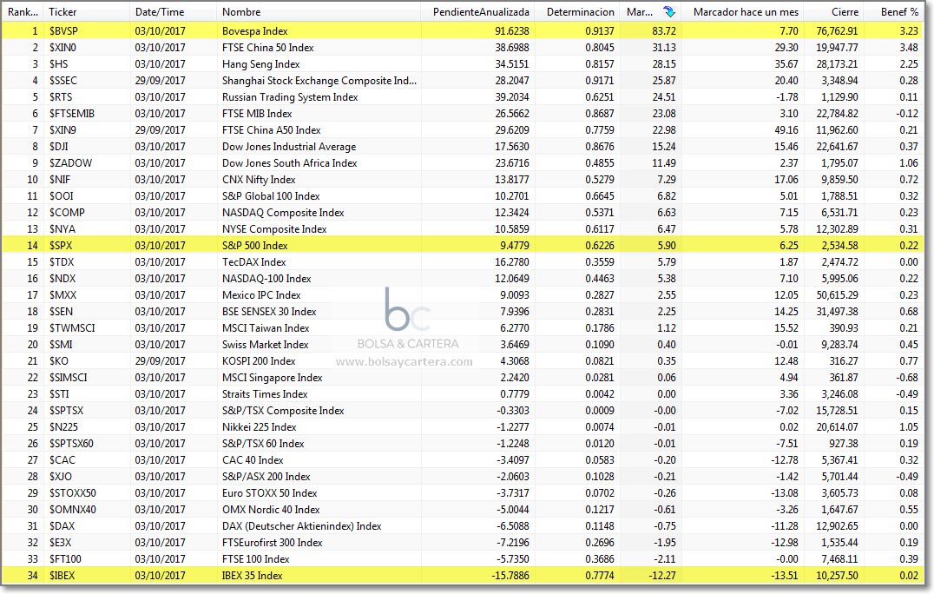Click 'S&P Global 100 Index' name

click(x=271, y=196)
